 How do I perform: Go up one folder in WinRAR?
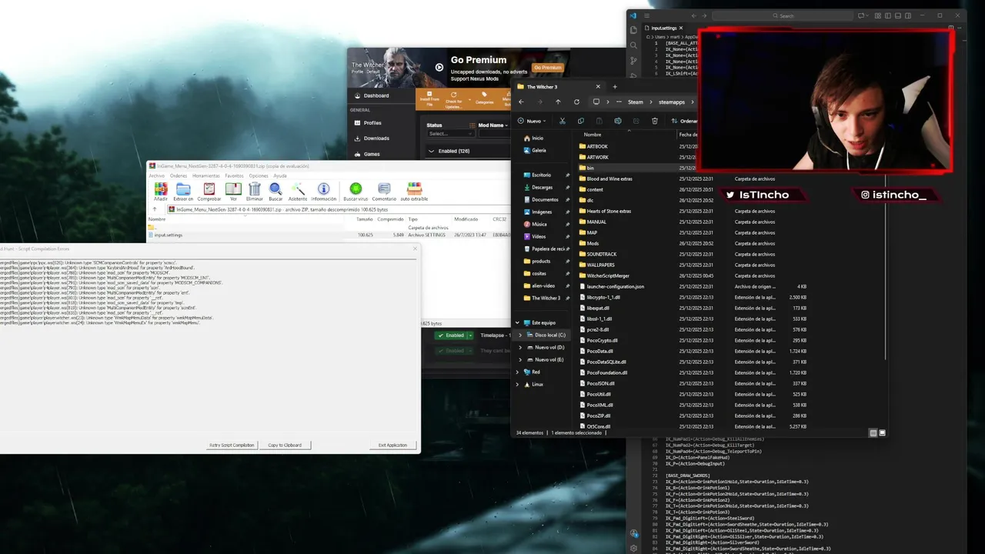155,209
